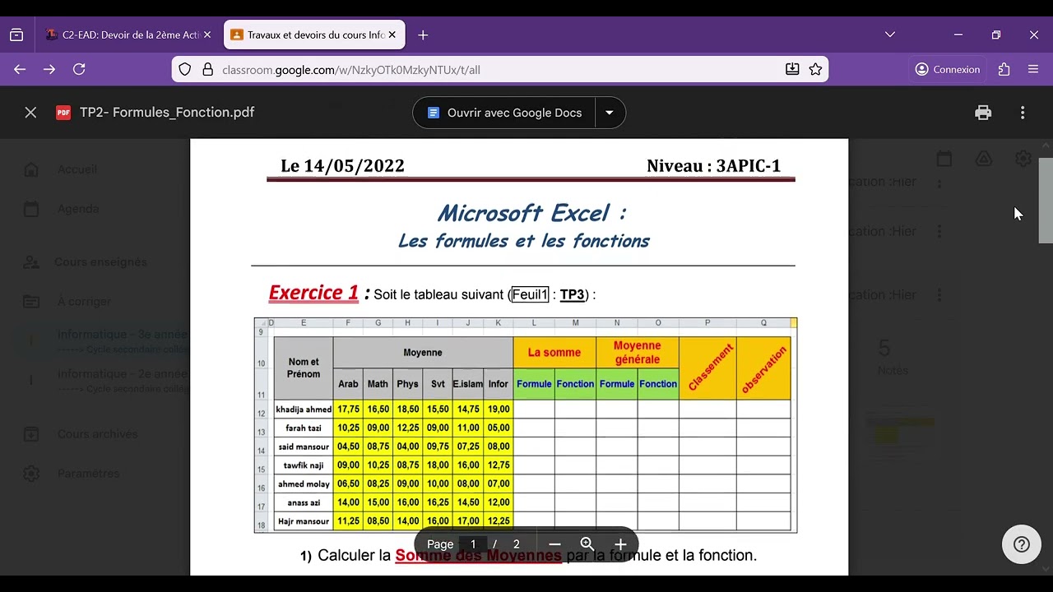Open a new browser tab
This screenshot has height=592, width=1053.
[x=423, y=35]
